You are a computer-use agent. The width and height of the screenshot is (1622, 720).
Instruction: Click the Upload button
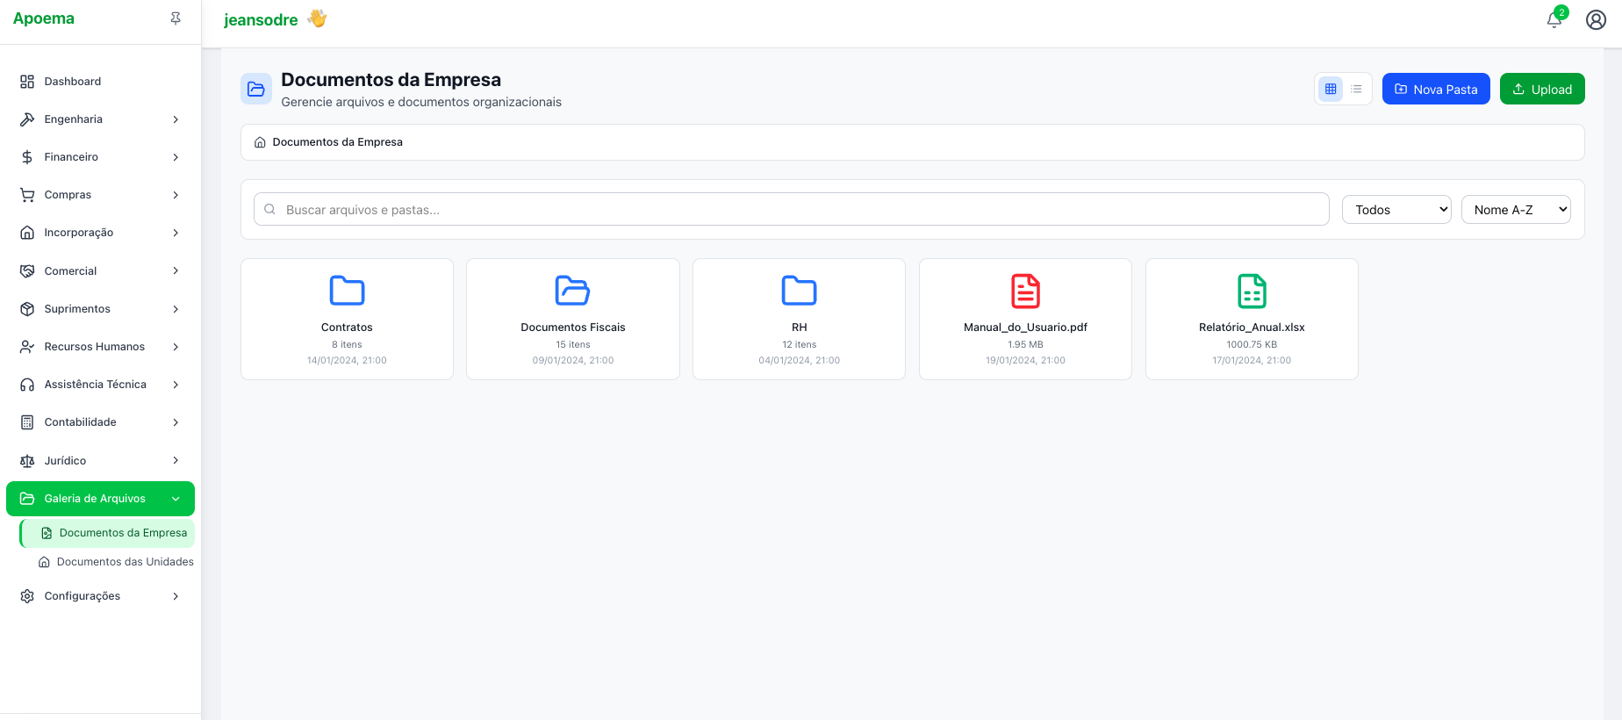pos(1541,89)
